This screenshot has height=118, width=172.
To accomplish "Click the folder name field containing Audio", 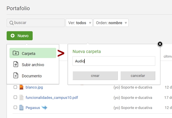I will (x=114, y=61).
